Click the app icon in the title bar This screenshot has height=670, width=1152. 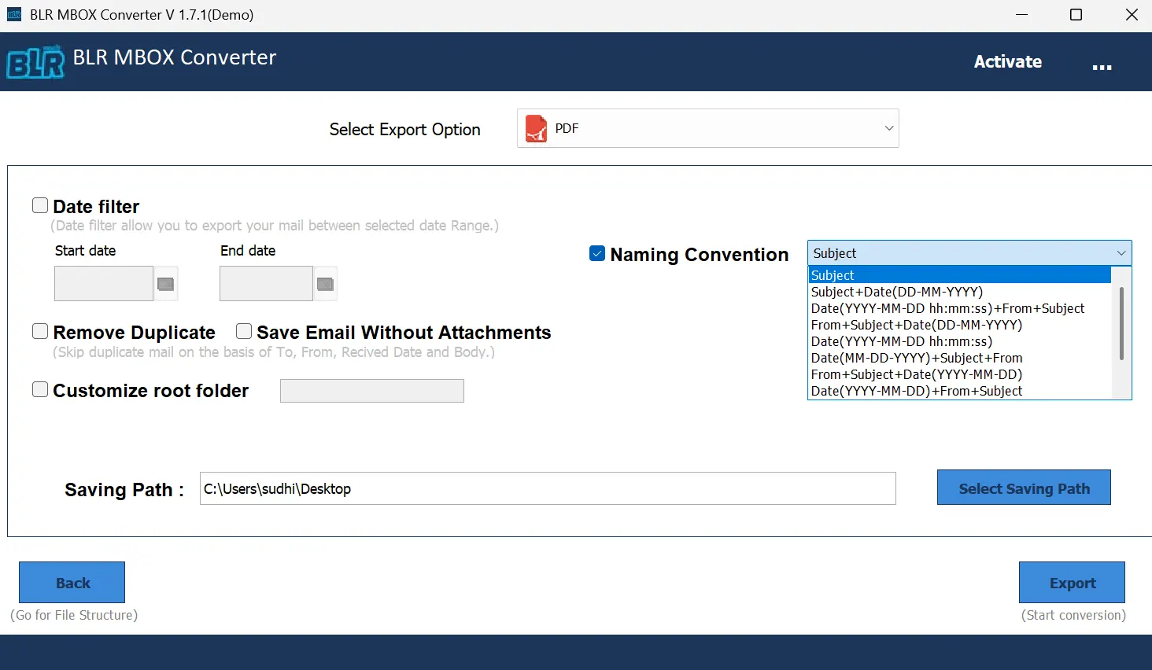pos(13,14)
